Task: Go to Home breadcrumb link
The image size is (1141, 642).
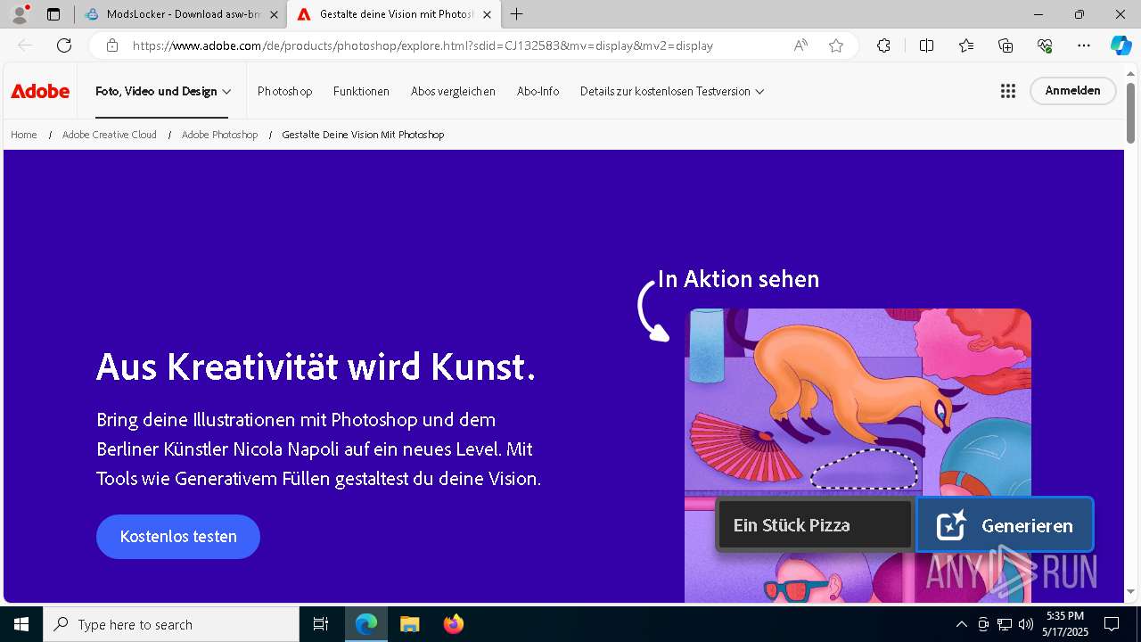Action: pyautogui.click(x=24, y=135)
